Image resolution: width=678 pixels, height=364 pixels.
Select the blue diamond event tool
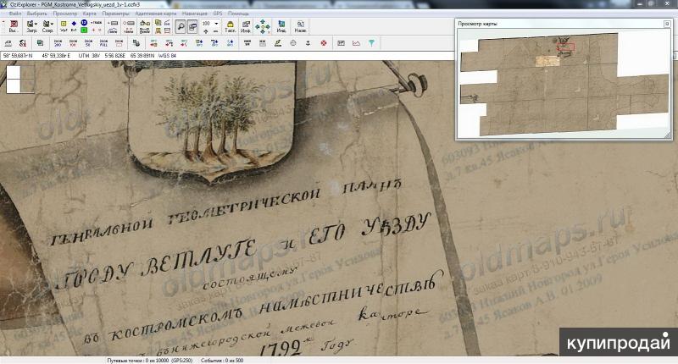pyautogui.click(x=74, y=24)
